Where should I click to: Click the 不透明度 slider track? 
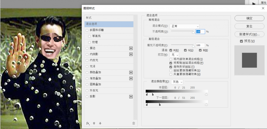[182, 31]
